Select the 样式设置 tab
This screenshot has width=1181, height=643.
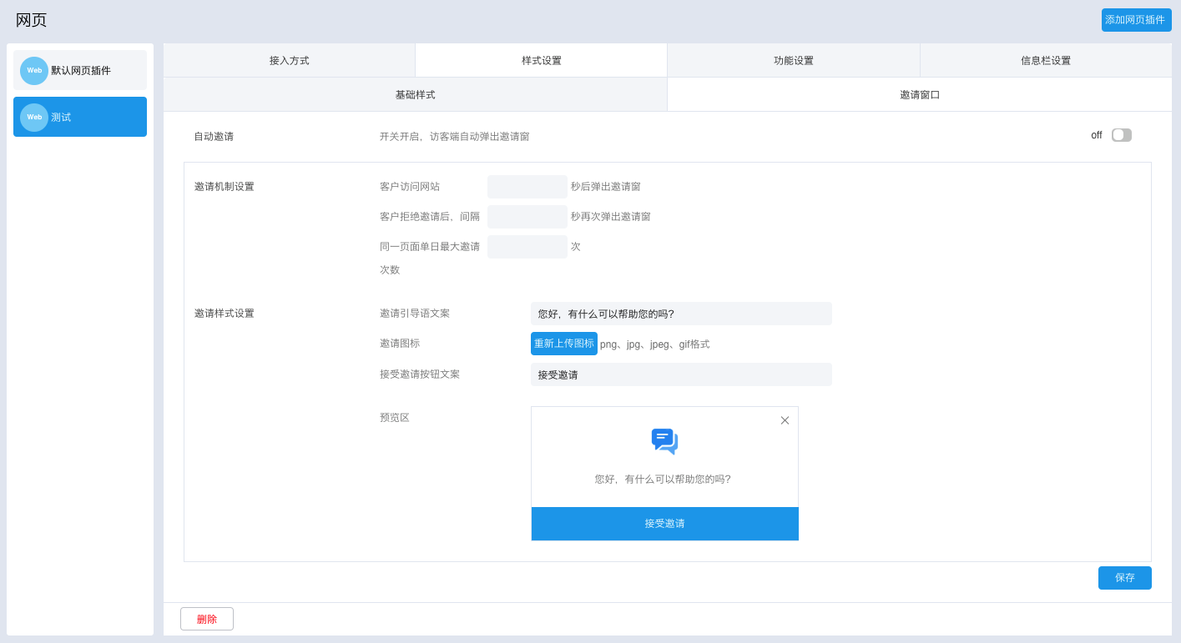tap(541, 61)
